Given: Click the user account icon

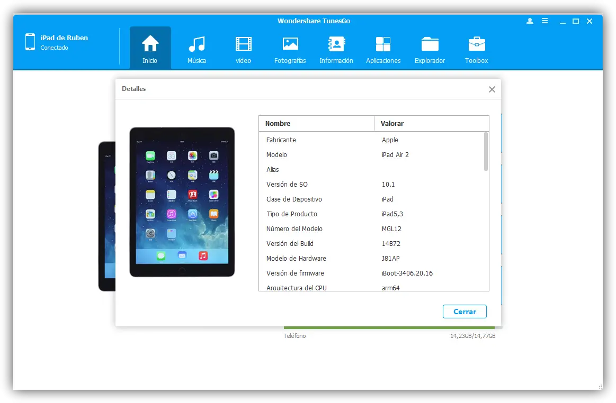Looking at the screenshot, I should click(530, 21).
